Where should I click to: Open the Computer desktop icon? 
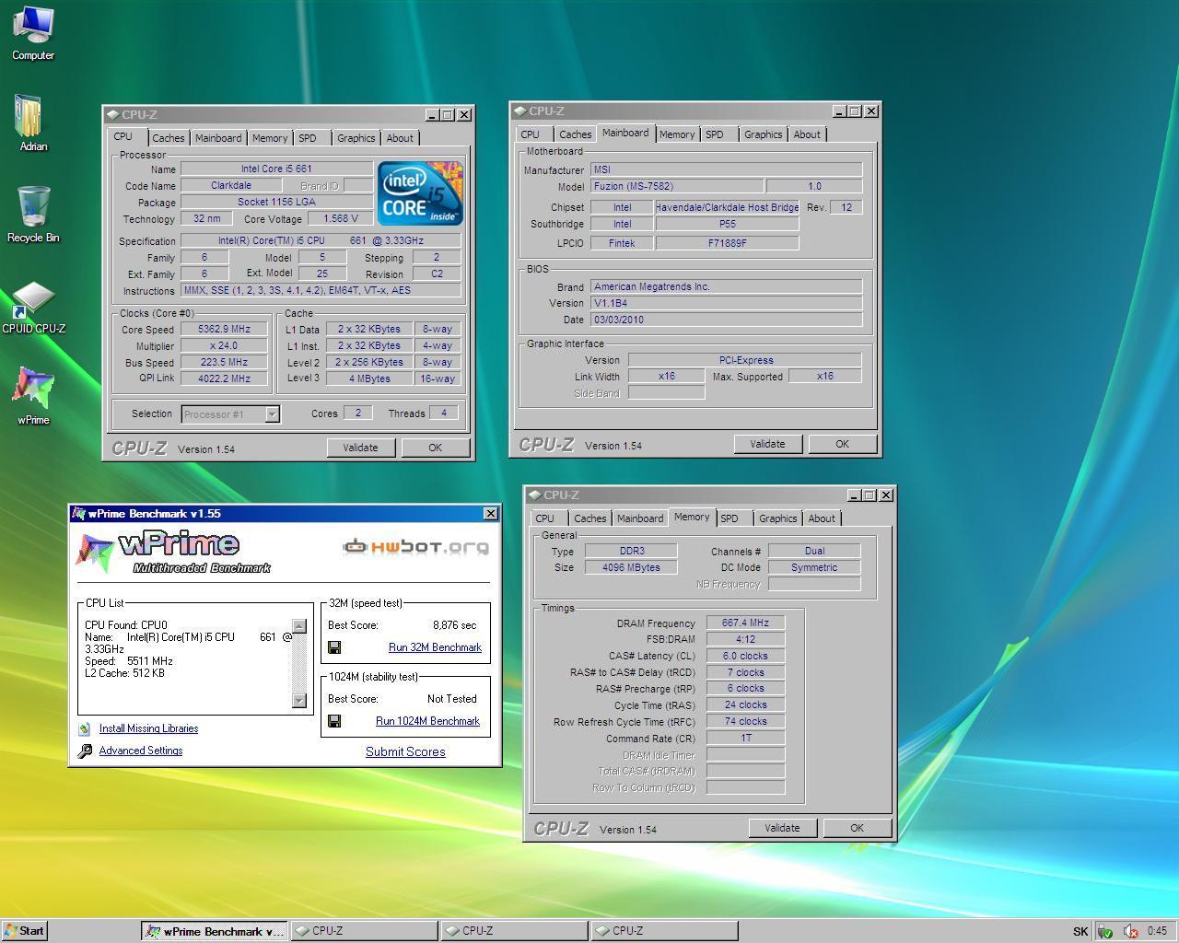33,33
